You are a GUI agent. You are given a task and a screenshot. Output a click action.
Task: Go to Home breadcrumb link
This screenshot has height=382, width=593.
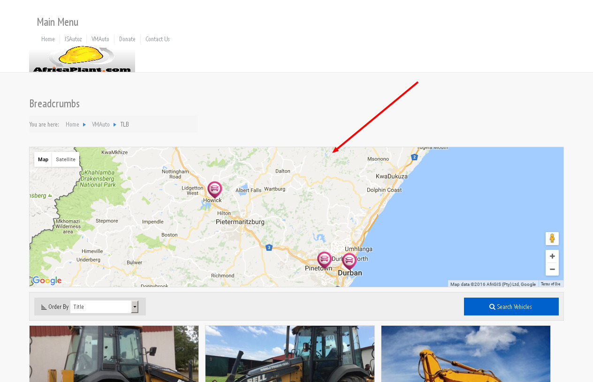coord(72,124)
